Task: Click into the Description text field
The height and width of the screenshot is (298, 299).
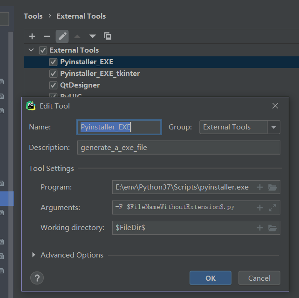Action: (178, 148)
